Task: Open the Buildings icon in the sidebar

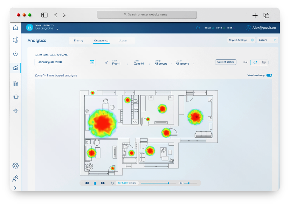Action: tap(15, 84)
